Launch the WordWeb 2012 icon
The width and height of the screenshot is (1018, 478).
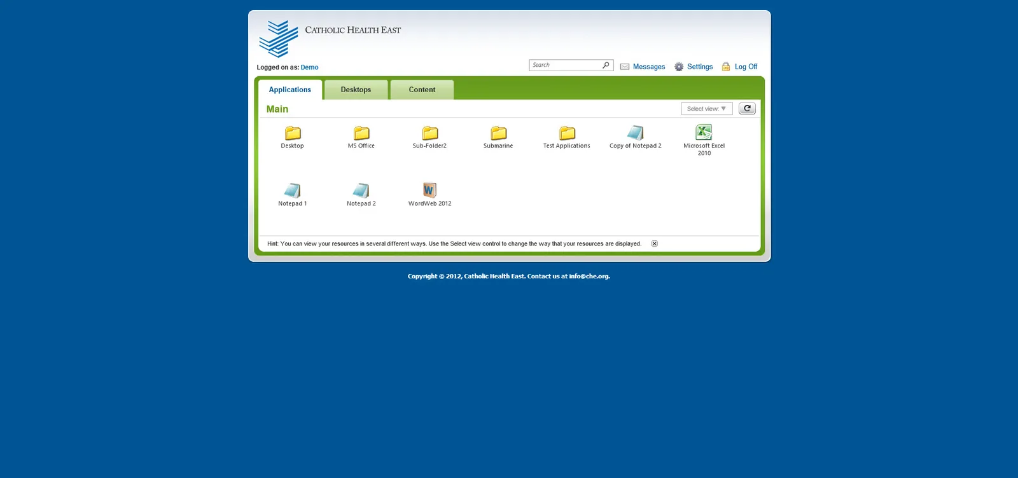pyautogui.click(x=429, y=190)
